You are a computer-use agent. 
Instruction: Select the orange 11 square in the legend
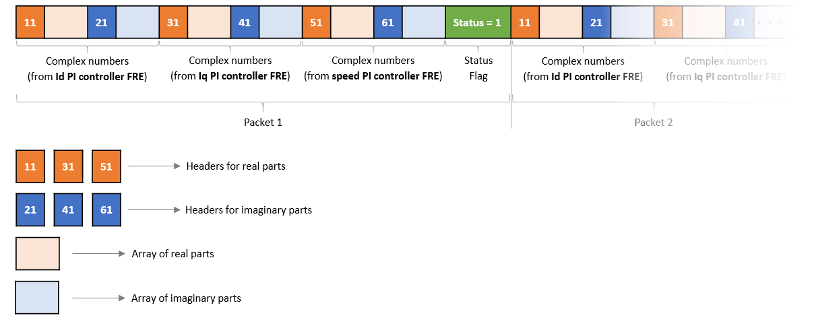pos(30,166)
